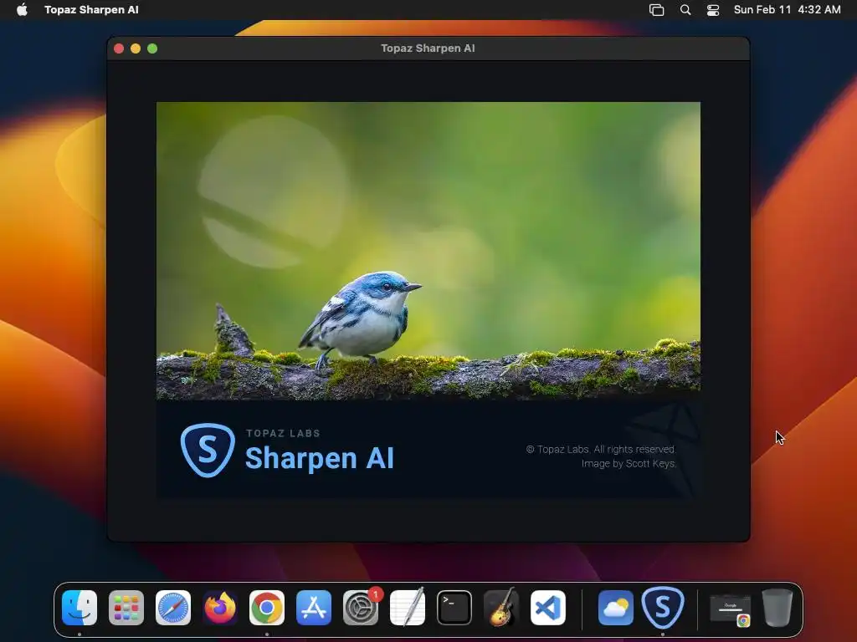Open Google Chrome in the dock

pos(267,608)
